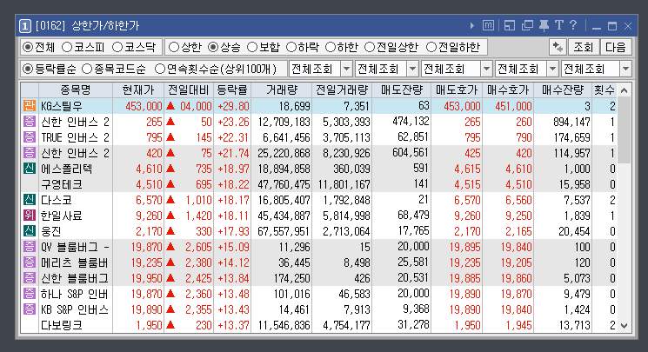648x352 pixels.
Task: Click the 다음 next button
Action: pyautogui.click(x=616, y=47)
